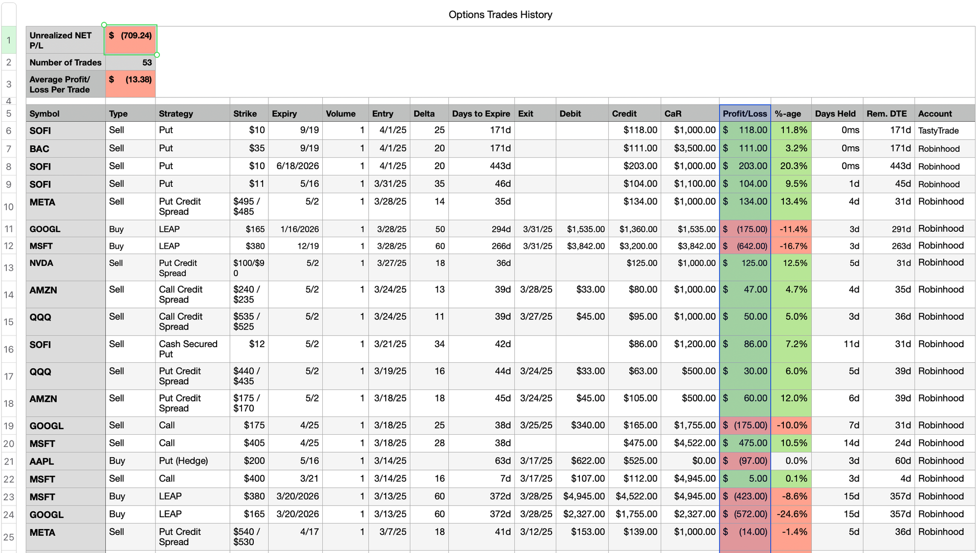Click the 'Credit' column header cell
This screenshot has width=978, height=553.
(x=635, y=113)
